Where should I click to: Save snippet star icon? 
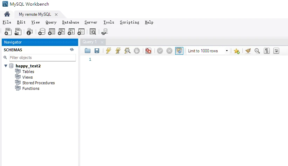[236, 51]
